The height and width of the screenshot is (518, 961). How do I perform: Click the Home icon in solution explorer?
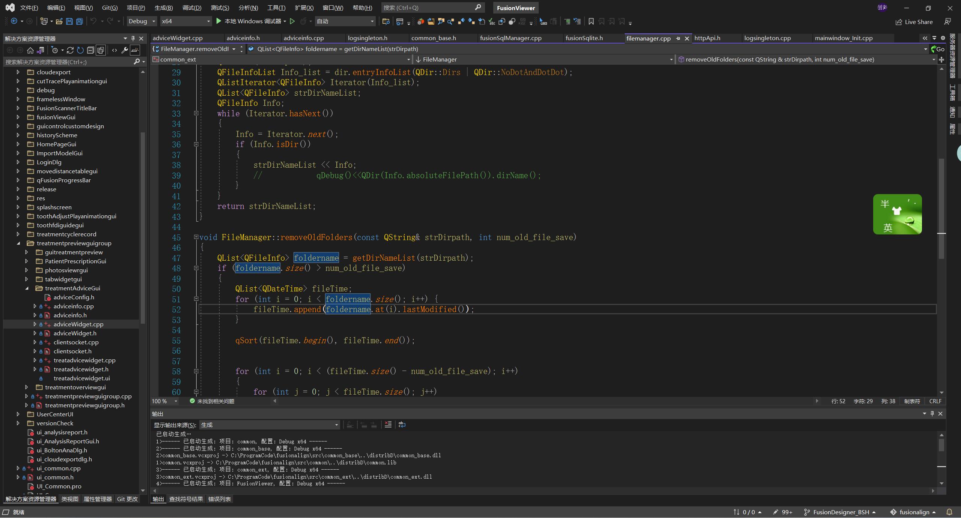tap(30, 50)
